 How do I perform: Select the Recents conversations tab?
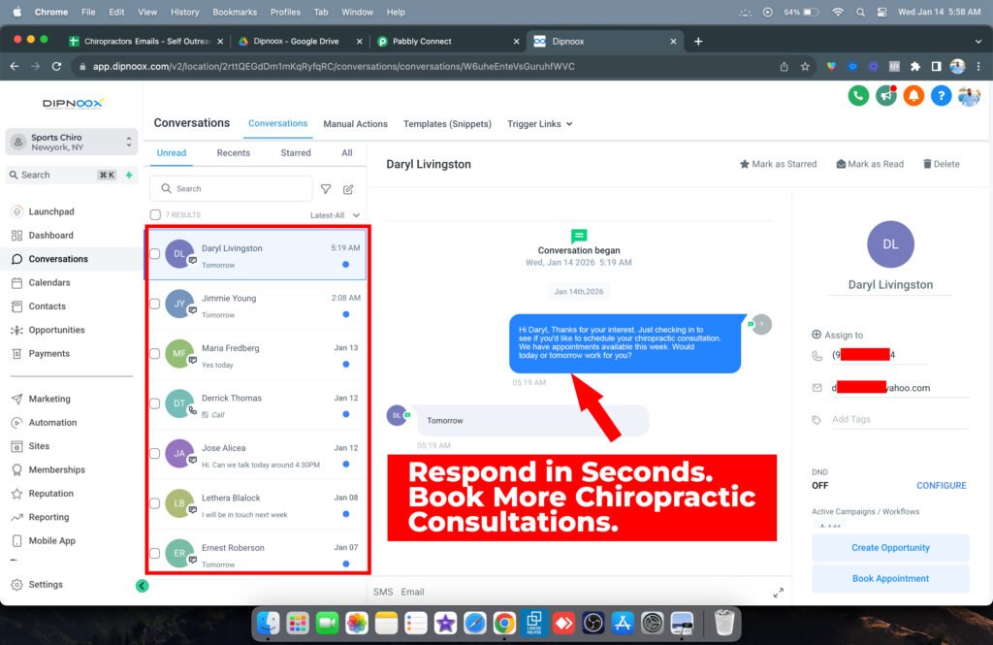click(x=233, y=152)
